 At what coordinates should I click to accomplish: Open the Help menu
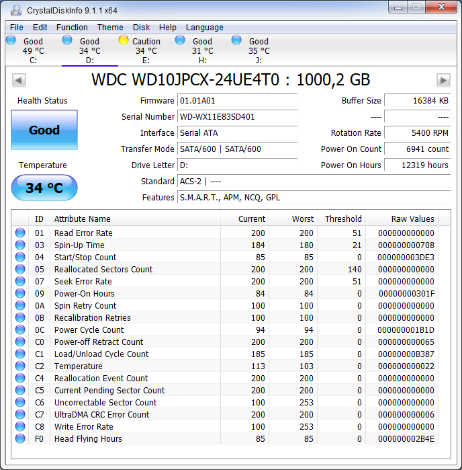(x=168, y=28)
